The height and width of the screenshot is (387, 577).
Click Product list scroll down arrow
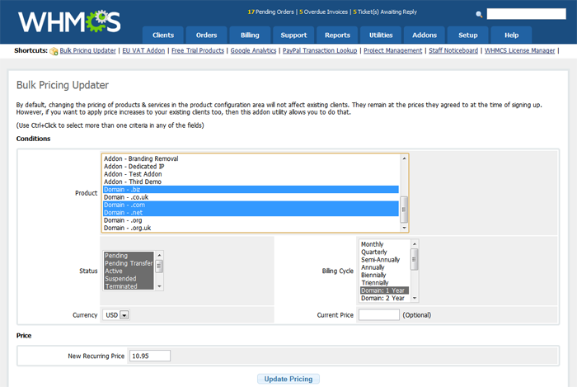(404, 228)
